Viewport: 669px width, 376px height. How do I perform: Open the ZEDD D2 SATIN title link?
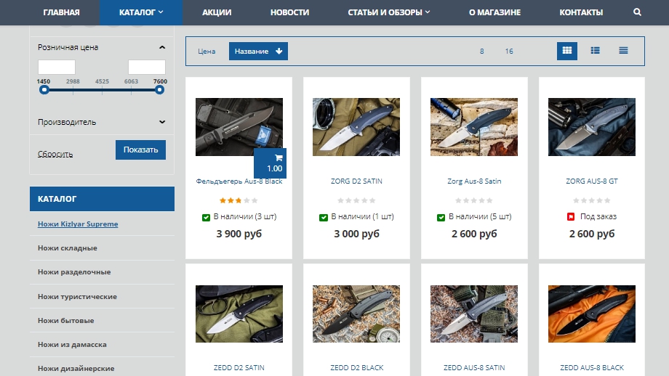(239, 367)
